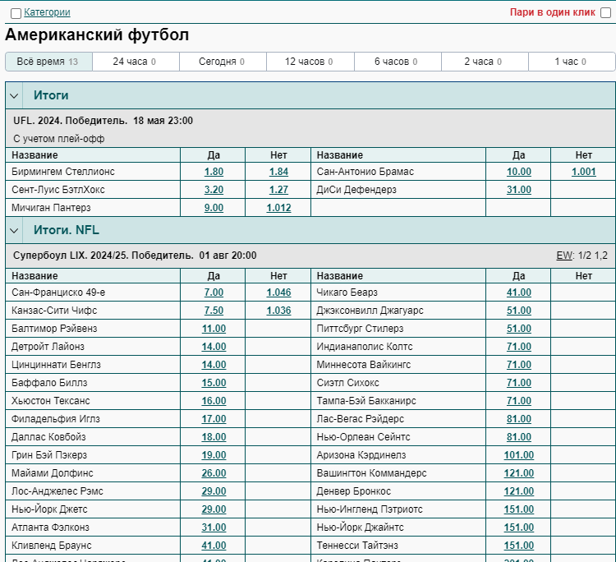Click 14.00 odds for Цинциннати Бенглз

click(x=214, y=365)
